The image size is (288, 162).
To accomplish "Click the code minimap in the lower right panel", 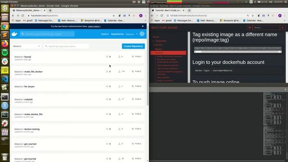I will (x=274, y=124).
